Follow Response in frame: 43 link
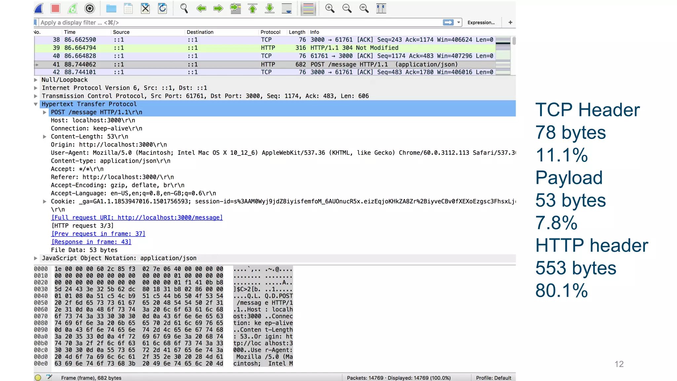Screen dimensions: 677x381 91,242
